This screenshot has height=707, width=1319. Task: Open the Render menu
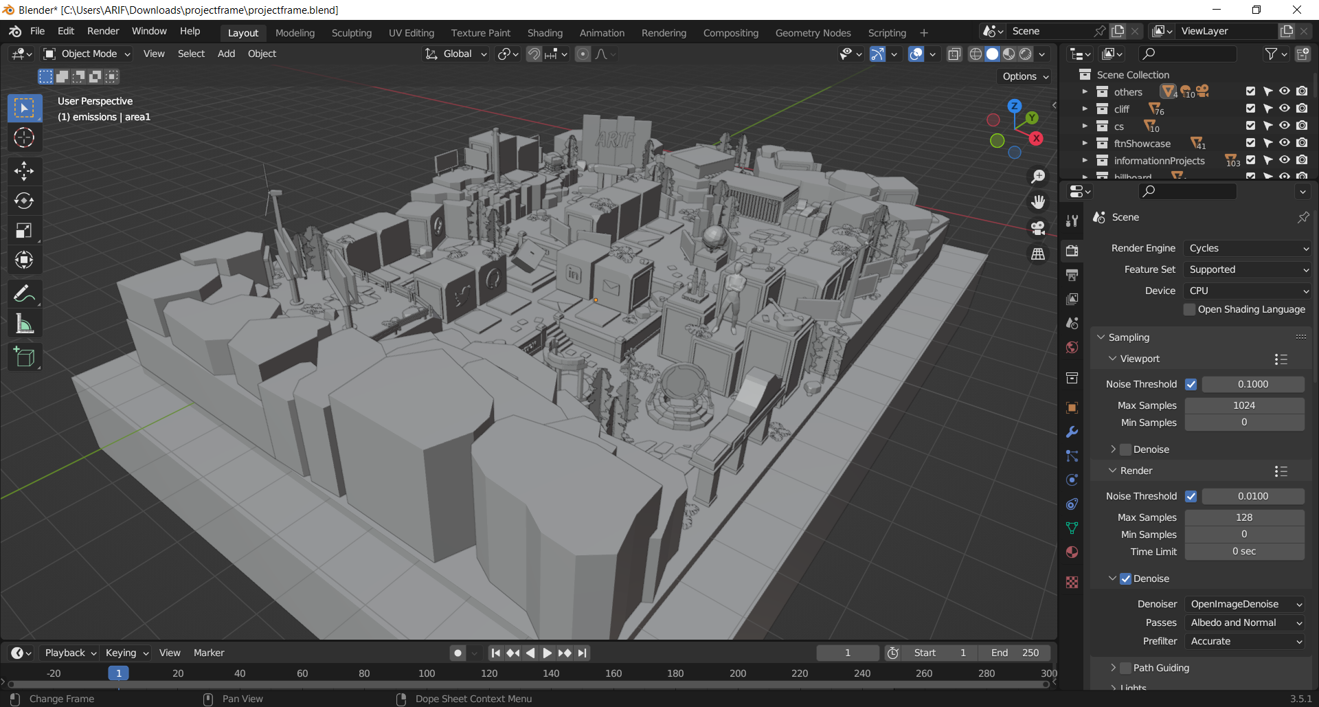point(103,31)
